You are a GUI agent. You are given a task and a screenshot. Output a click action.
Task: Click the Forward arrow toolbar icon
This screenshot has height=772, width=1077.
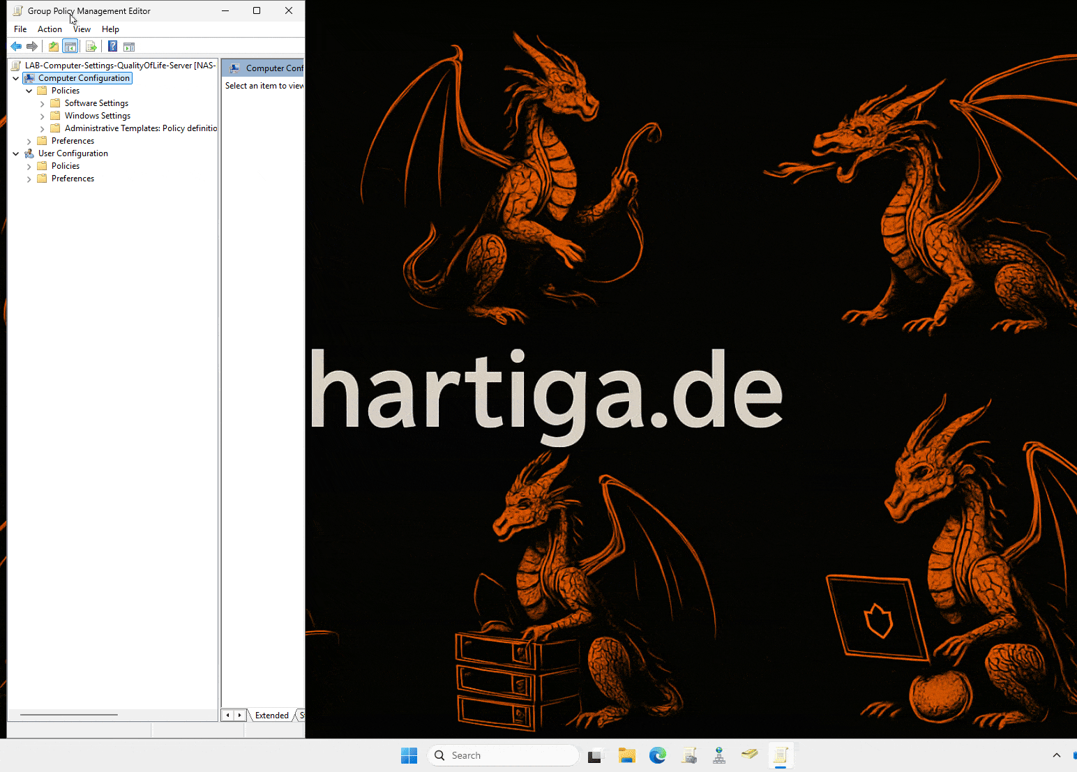32,47
